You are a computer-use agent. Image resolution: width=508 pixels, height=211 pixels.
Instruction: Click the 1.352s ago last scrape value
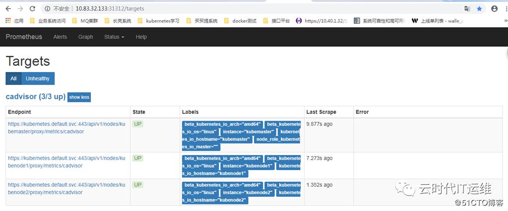point(319,185)
